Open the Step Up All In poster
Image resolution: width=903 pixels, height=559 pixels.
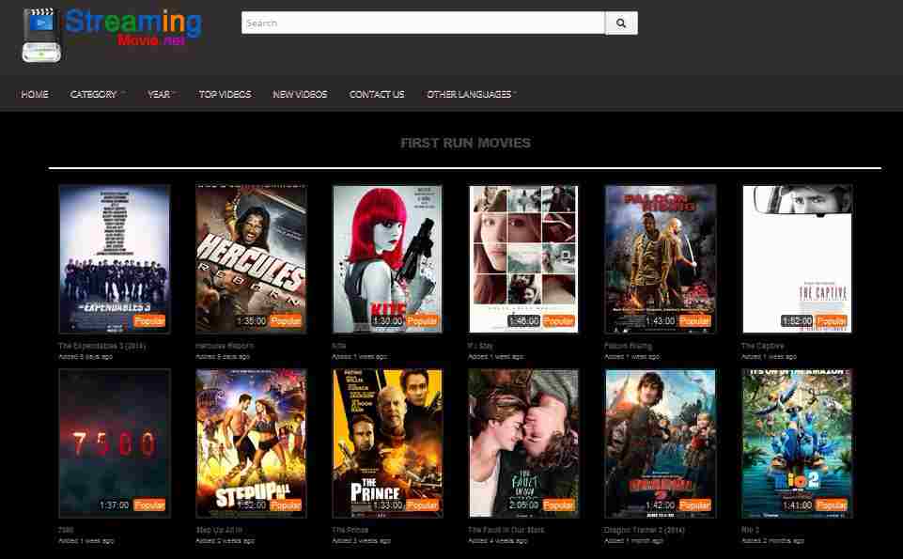(251, 443)
